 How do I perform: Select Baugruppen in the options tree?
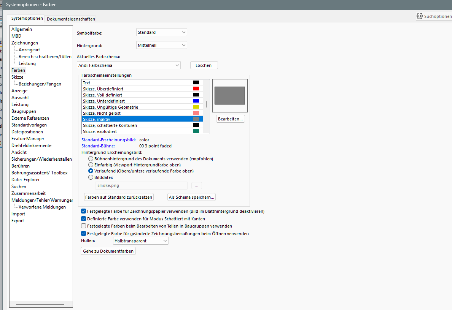click(24, 111)
